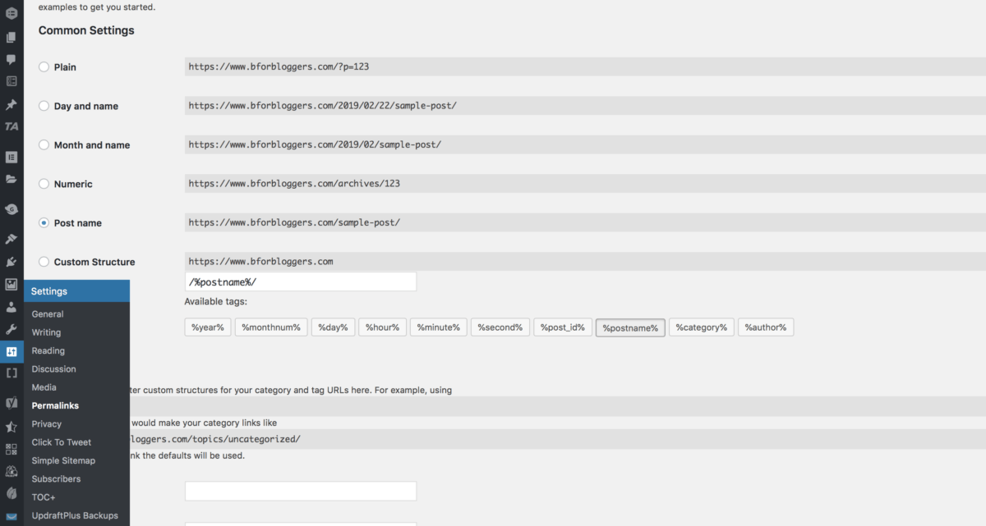Open the pushpin Posts sidebar icon
Image resolution: width=986 pixels, height=526 pixels.
click(12, 105)
